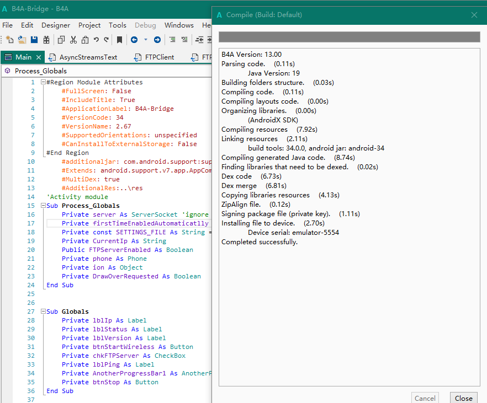Close the Main tab with its X

[x=39, y=57]
